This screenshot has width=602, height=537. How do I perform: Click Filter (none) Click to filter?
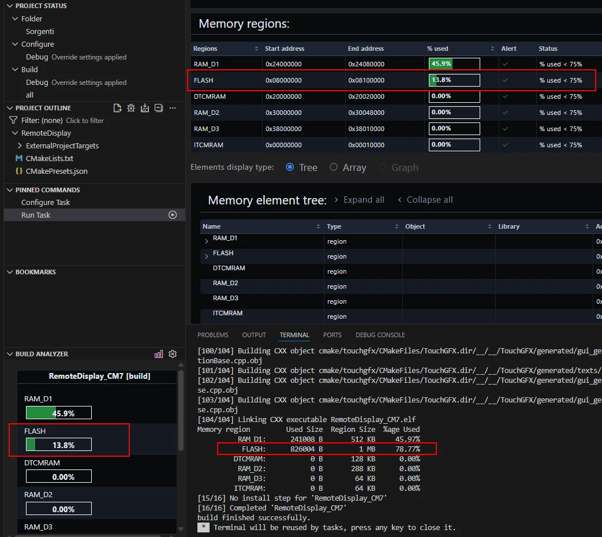62,120
